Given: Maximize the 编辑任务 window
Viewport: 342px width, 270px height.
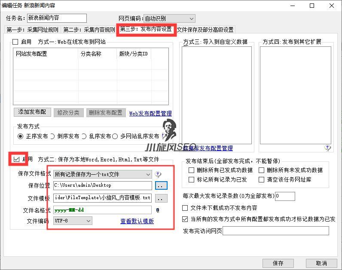Looking at the screenshot, I should click(x=312, y=6).
